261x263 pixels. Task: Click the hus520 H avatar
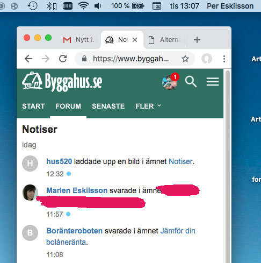(x=30, y=164)
